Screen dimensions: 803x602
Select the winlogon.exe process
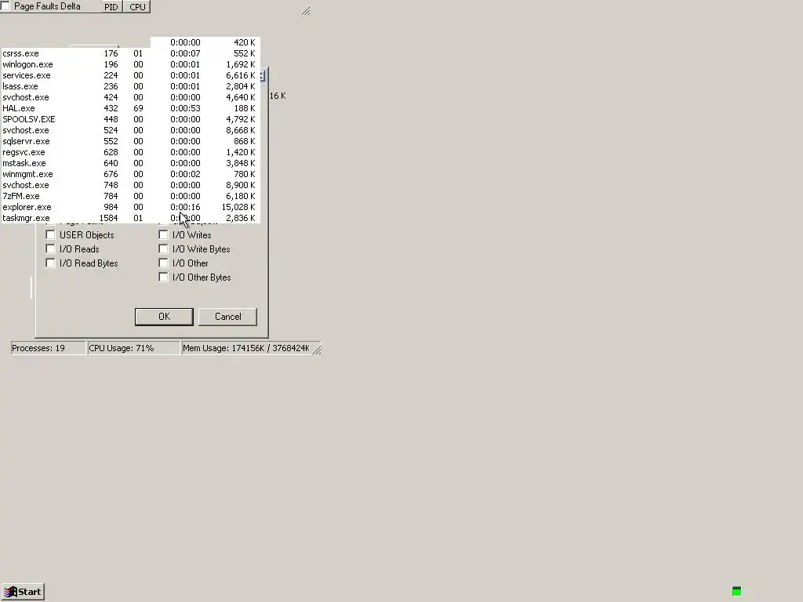pos(131,64)
